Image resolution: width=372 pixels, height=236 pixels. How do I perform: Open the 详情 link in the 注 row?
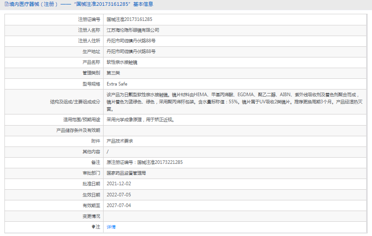click(111, 227)
